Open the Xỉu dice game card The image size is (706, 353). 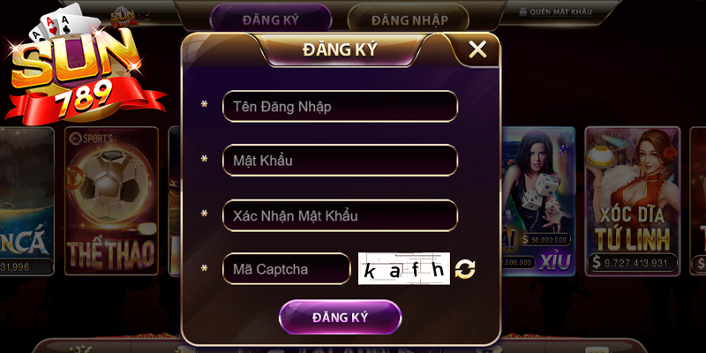coord(538,201)
